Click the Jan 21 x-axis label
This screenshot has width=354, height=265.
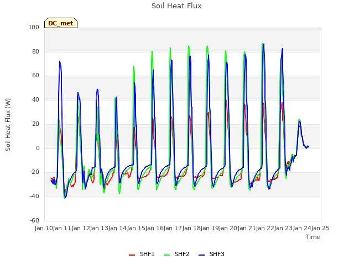coord(247,228)
